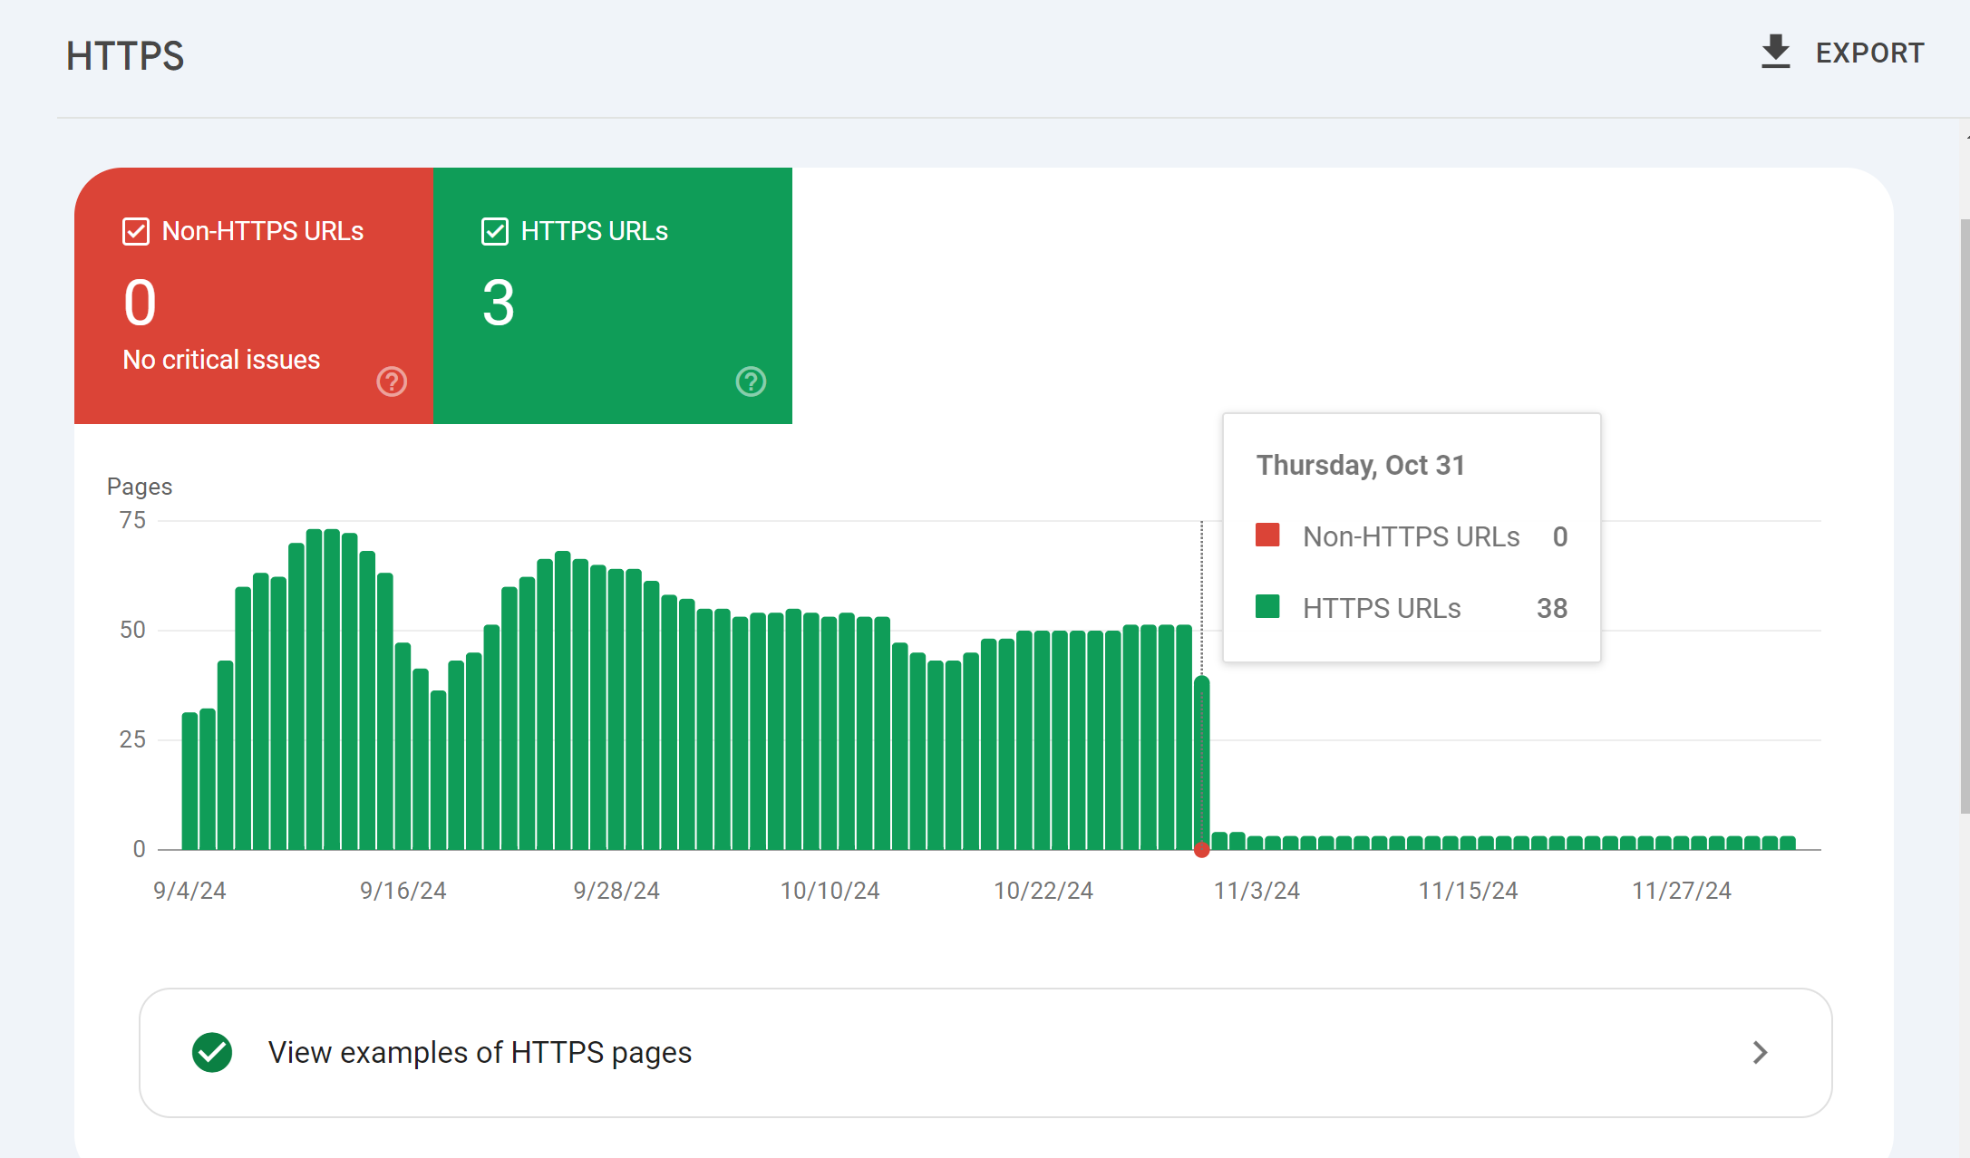Click the page vertical scrollbar
Viewport: 1970px width, 1158px height.
[x=1965, y=516]
